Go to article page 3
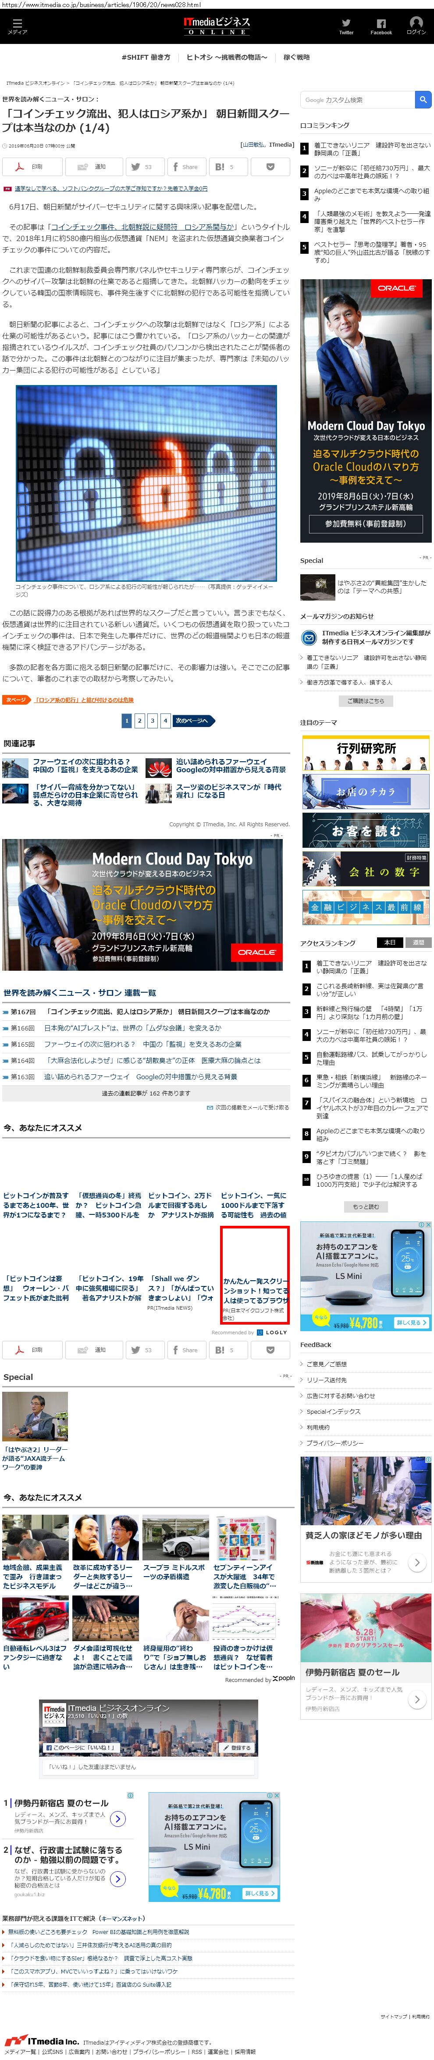This screenshot has height=2060, width=434. (x=153, y=720)
